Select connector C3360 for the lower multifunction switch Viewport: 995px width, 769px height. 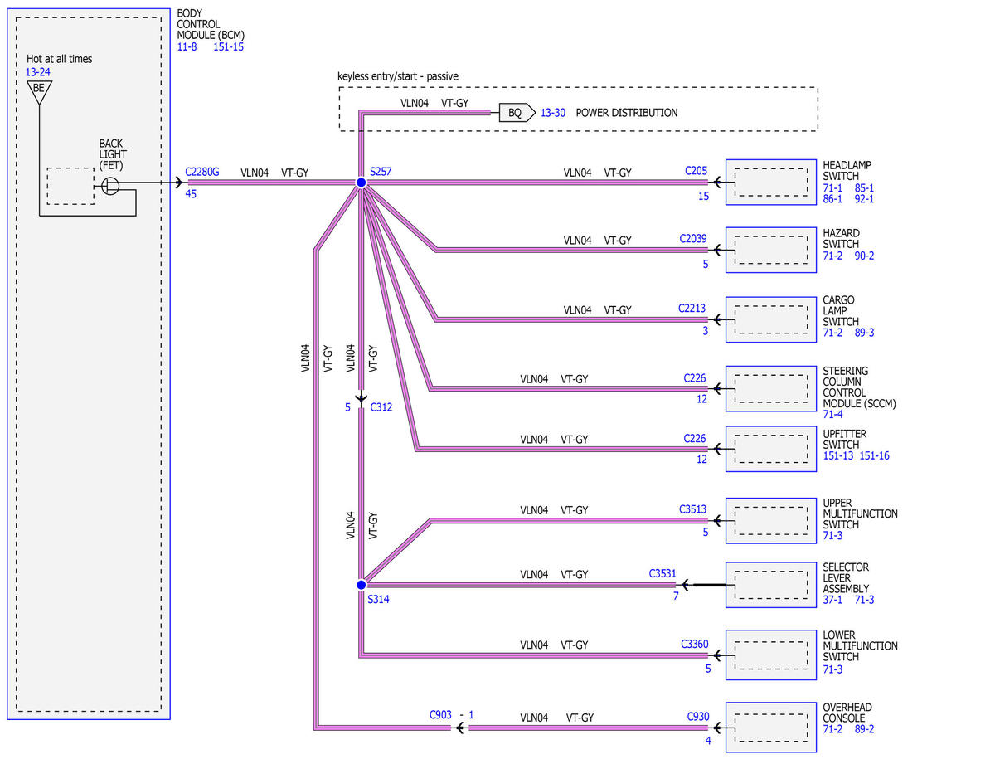[x=695, y=644]
